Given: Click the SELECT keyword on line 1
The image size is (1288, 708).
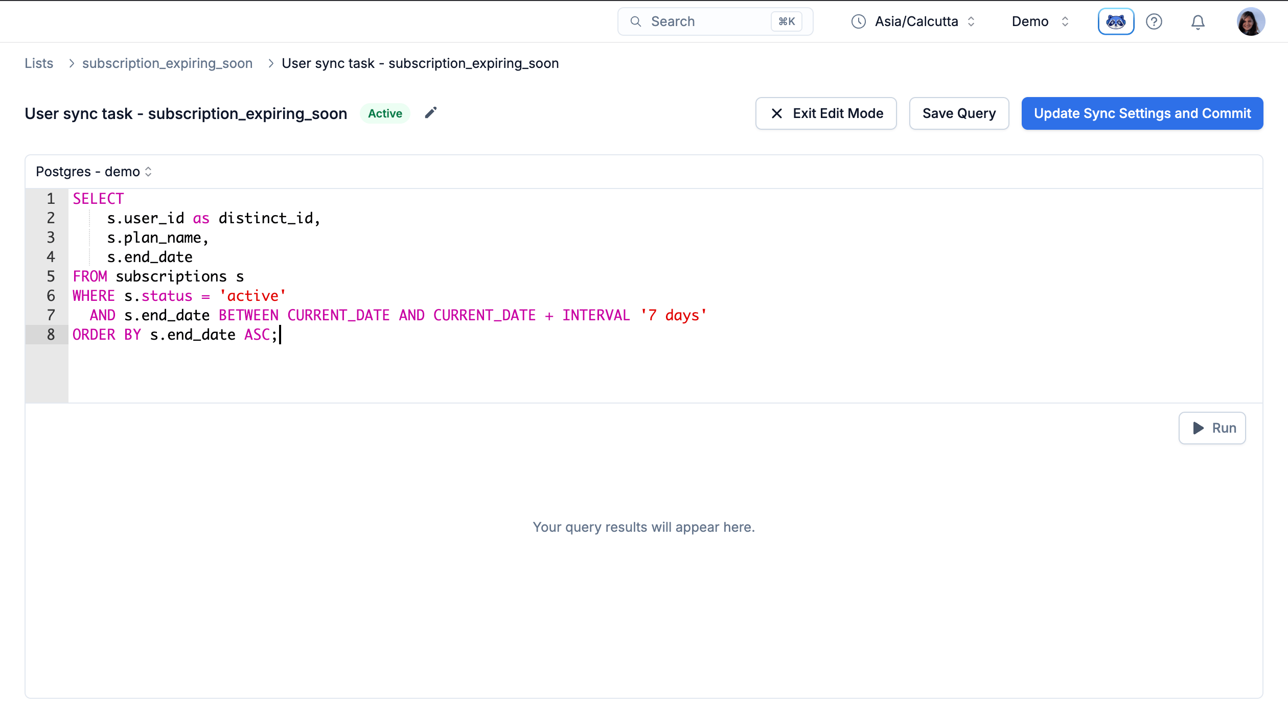Looking at the screenshot, I should pyautogui.click(x=98, y=199).
